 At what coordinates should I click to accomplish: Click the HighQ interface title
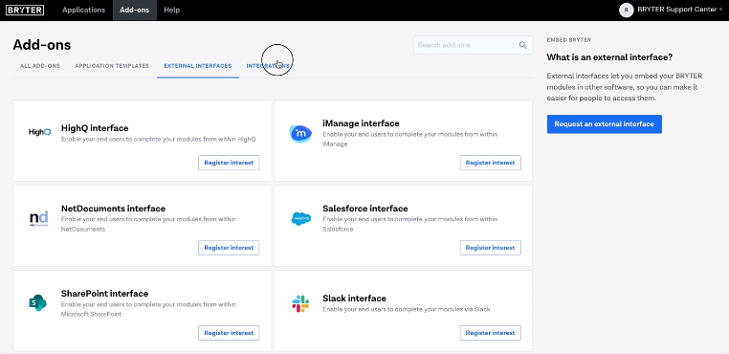95,128
